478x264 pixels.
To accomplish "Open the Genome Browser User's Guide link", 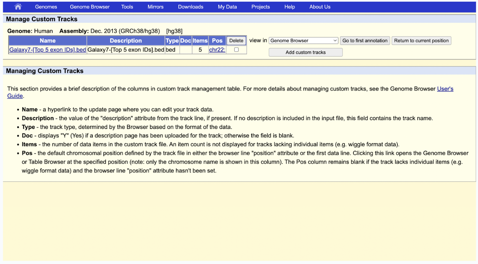I will (x=445, y=89).
